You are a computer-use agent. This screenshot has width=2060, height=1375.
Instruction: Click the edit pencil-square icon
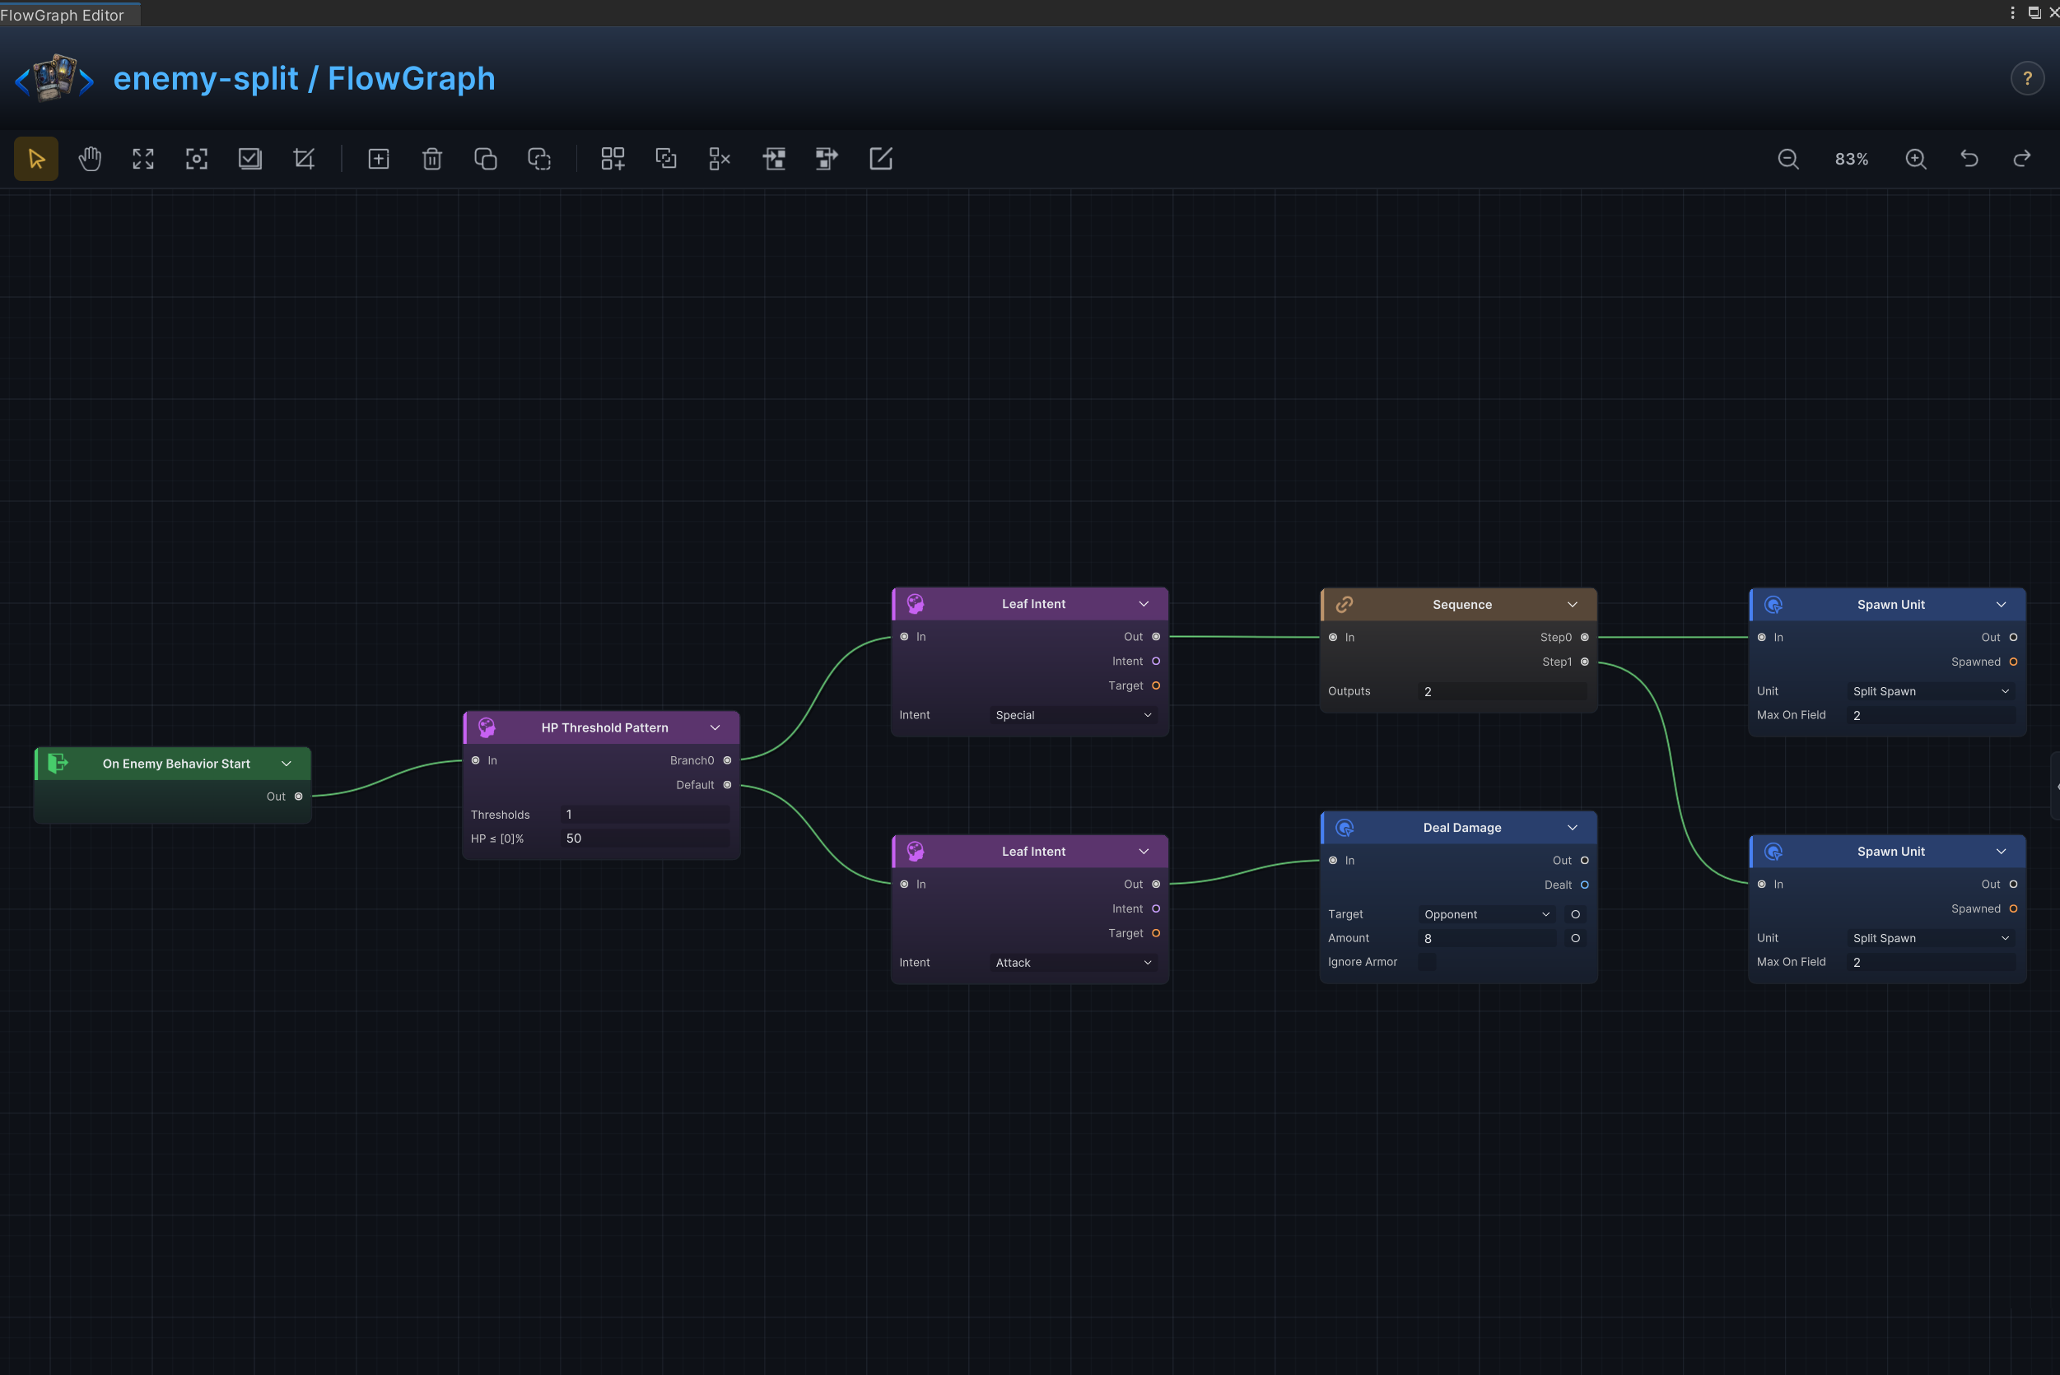pyautogui.click(x=880, y=159)
